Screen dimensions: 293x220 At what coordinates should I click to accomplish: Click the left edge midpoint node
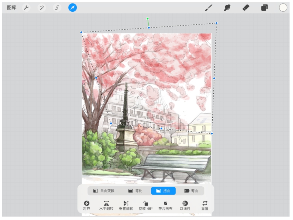[x=96, y=78]
